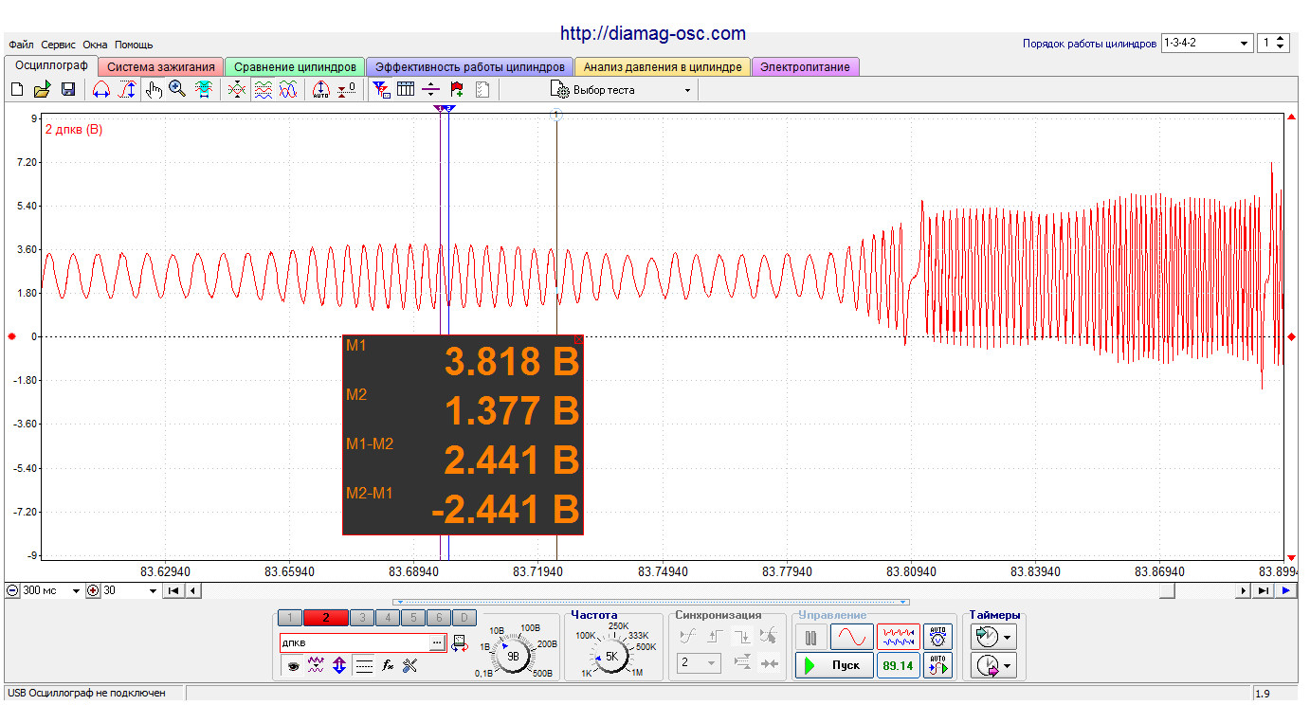Select the D channel button

464,618
